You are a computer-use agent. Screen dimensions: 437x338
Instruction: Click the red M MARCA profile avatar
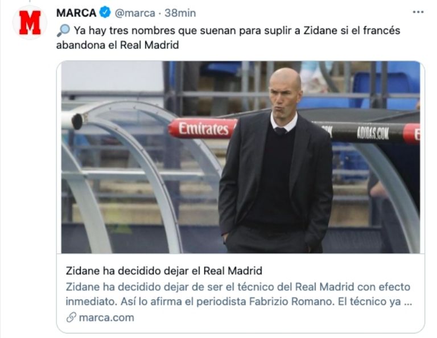30,23
